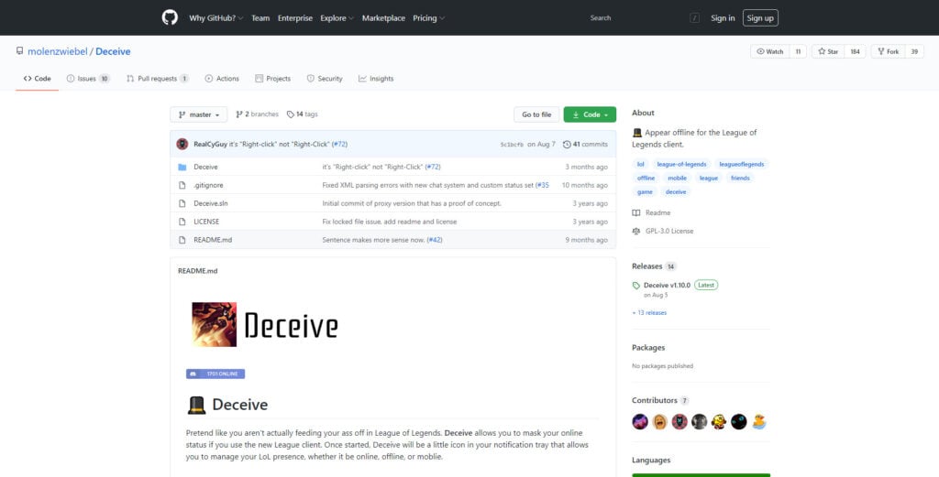Viewport: 939px width, 477px height.
Task: Select the game topic tag
Action: coord(645,192)
